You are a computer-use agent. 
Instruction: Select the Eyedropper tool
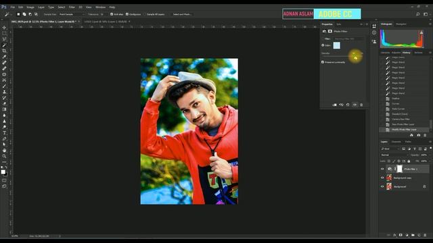[x=4, y=57]
